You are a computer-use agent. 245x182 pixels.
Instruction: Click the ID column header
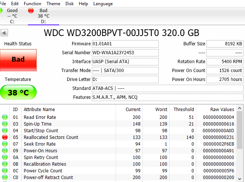(x=15, y=110)
